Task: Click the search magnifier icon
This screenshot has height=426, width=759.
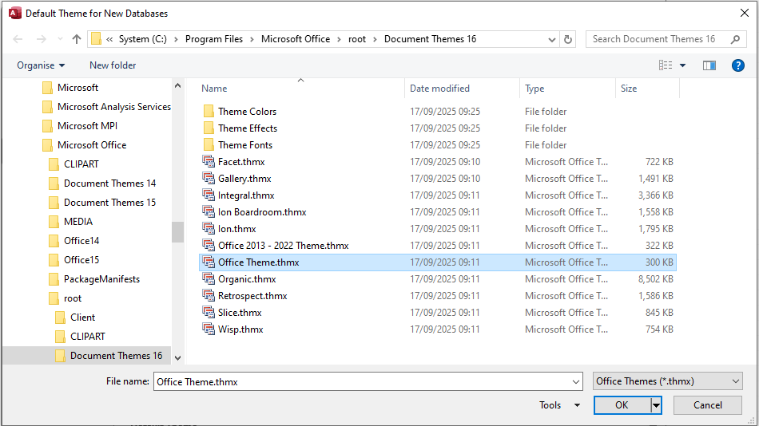Action: (735, 39)
